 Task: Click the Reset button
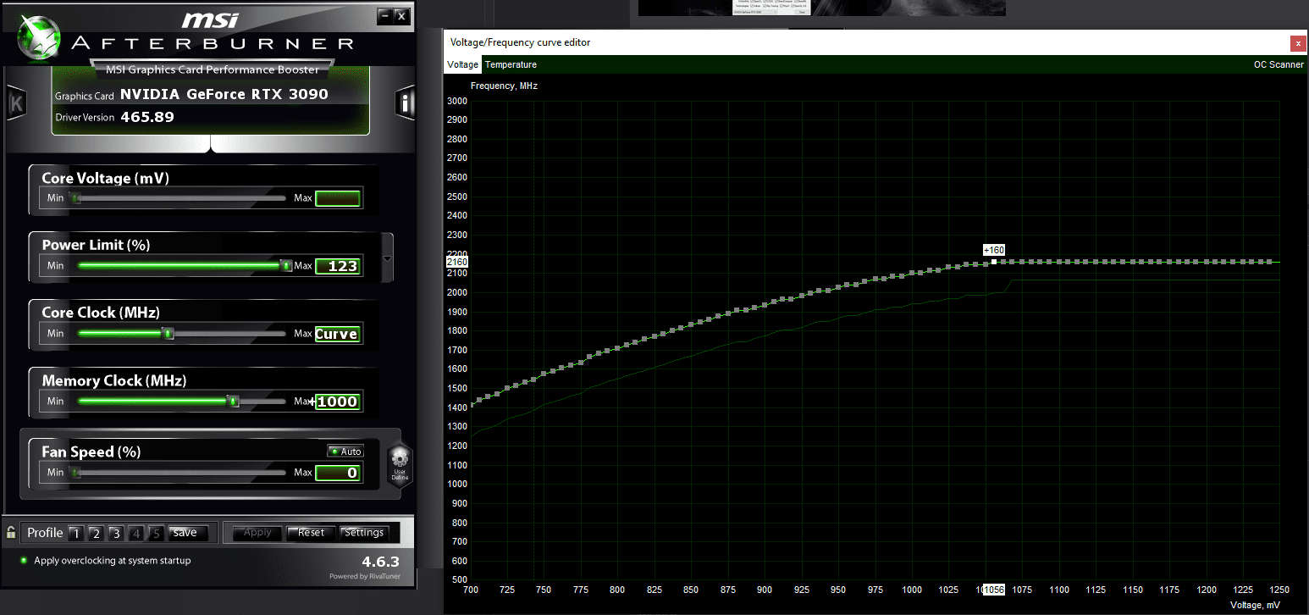[311, 533]
